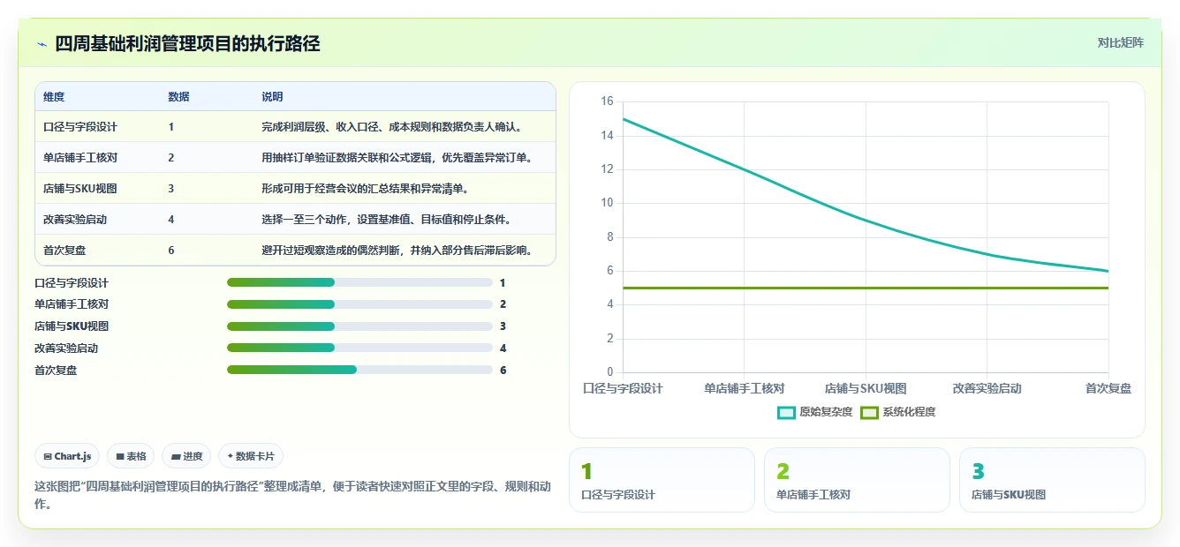Click the description starting 用抽样订单验证
This screenshot has height=547, width=1180.
[x=397, y=158]
